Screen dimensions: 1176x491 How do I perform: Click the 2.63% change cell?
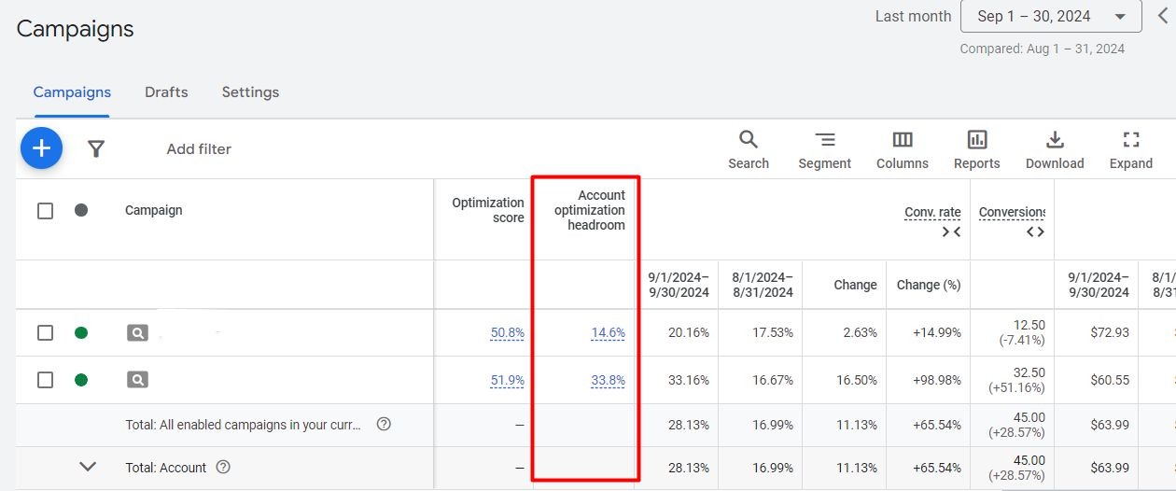[x=859, y=332]
